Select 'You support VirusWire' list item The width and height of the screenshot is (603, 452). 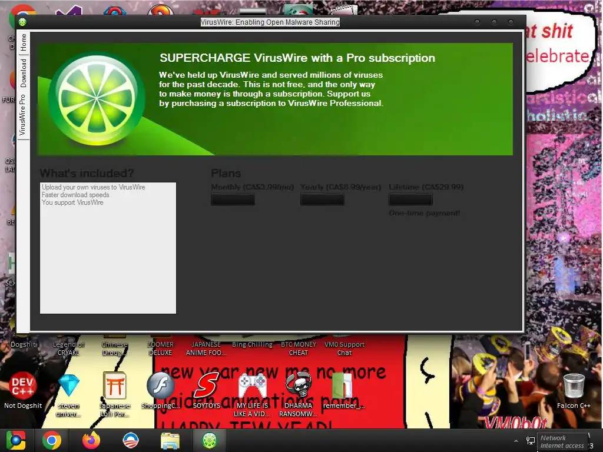pos(72,202)
